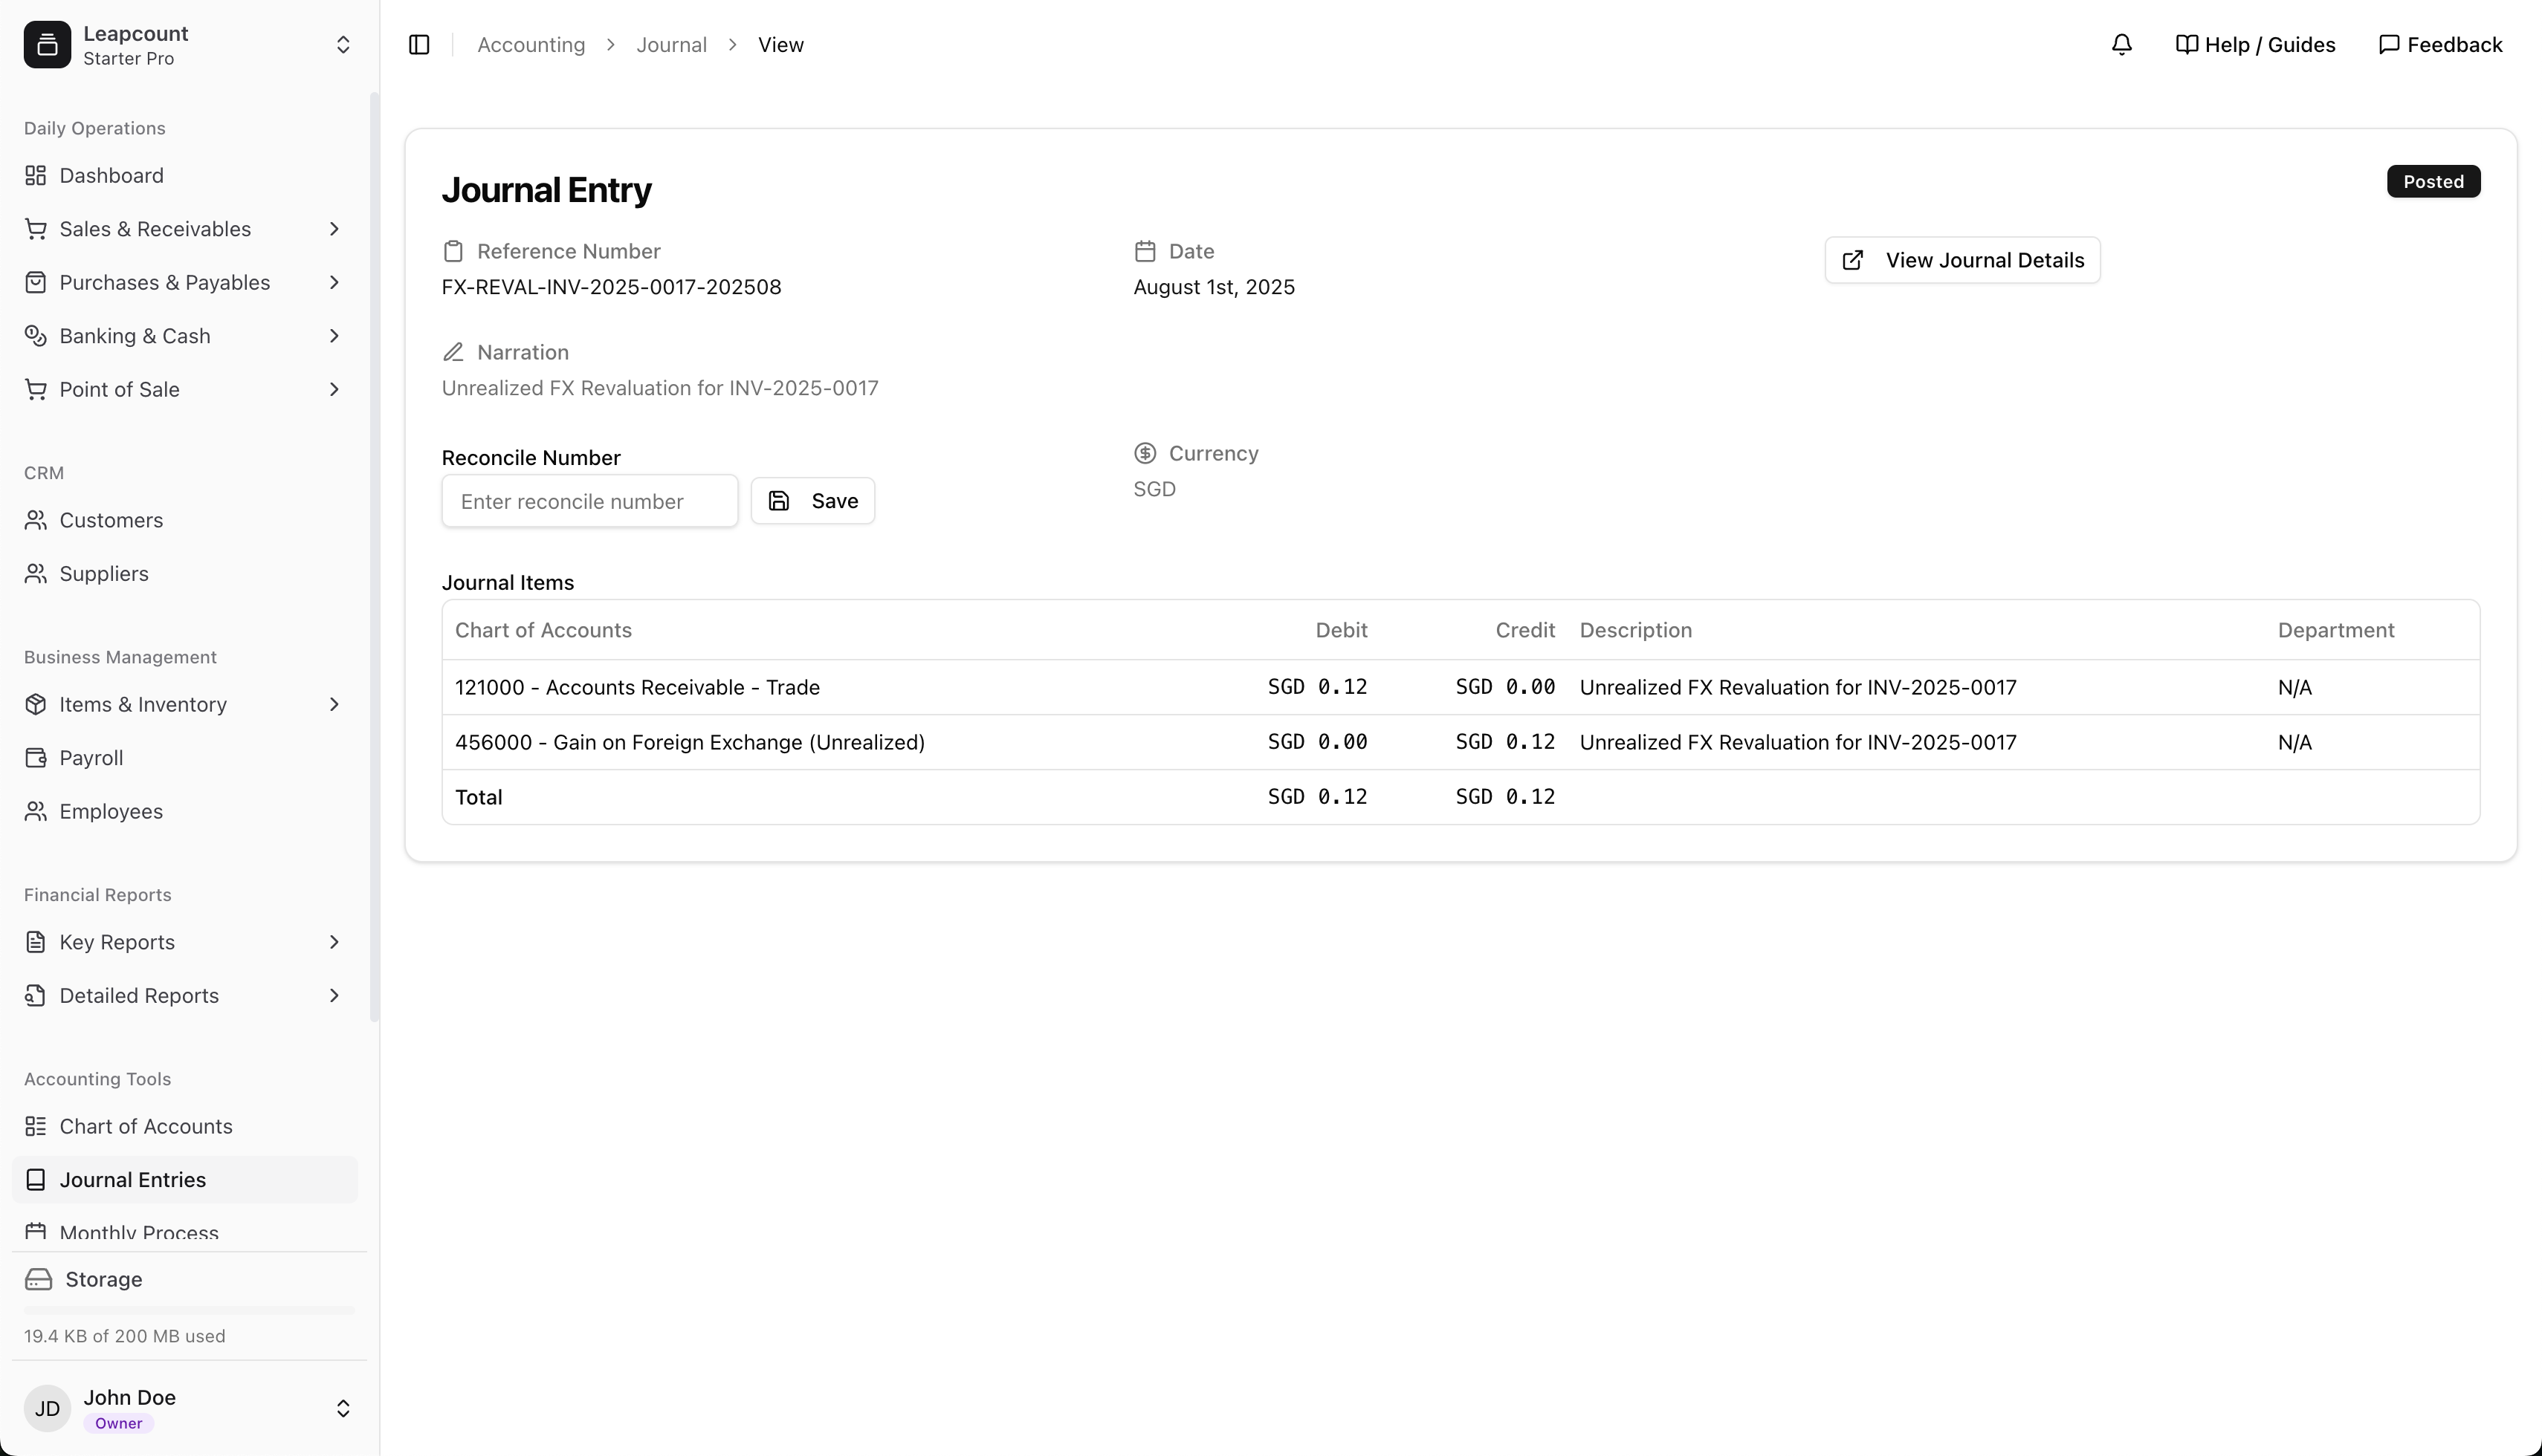Viewport: 2542px width, 1456px height.
Task: Click the Department column header
Action: [2336, 630]
